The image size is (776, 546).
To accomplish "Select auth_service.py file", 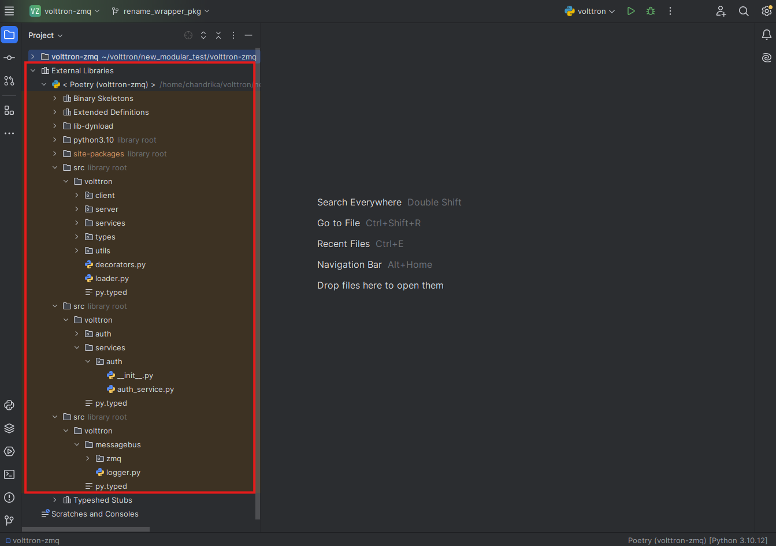I will [145, 389].
